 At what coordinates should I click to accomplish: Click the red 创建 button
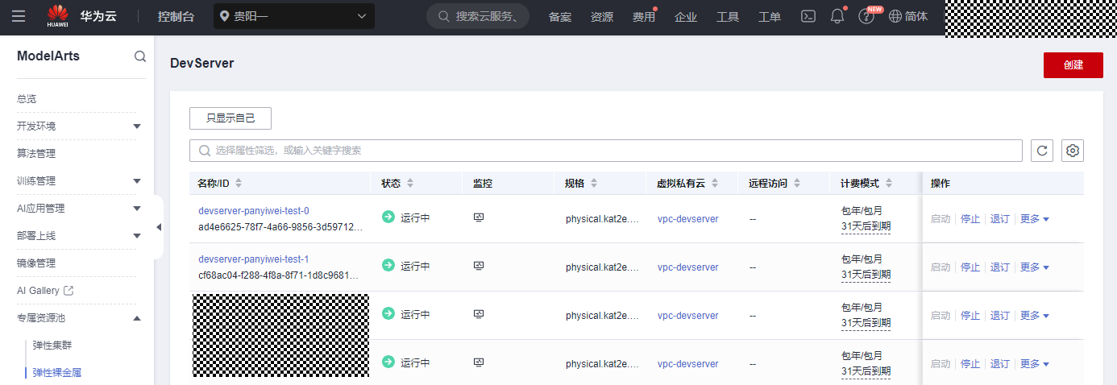point(1073,65)
